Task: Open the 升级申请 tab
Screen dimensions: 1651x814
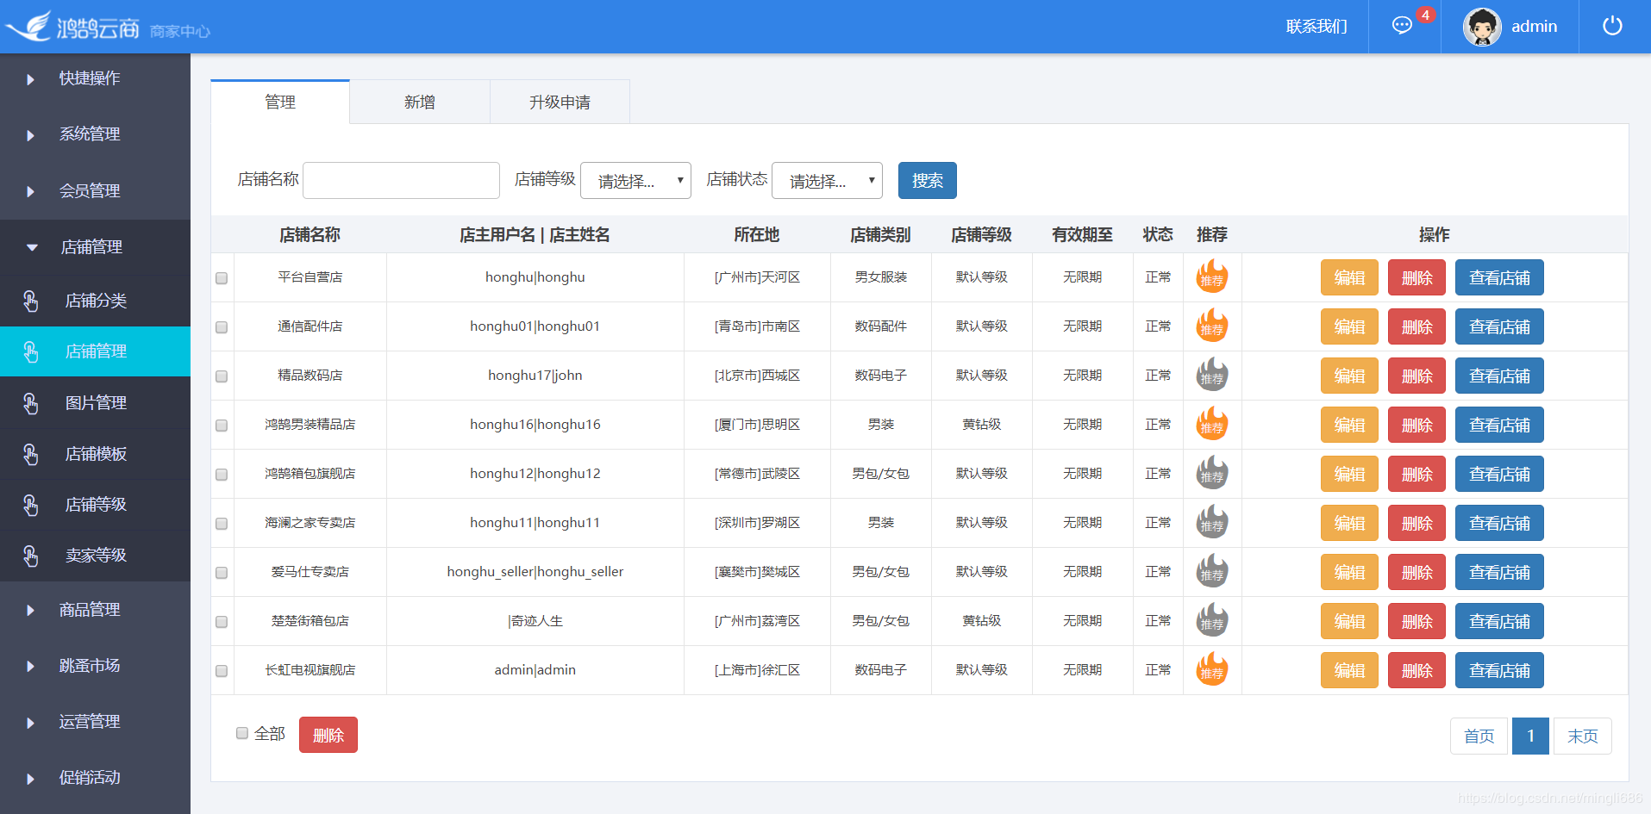Action: (x=559, y=101)
